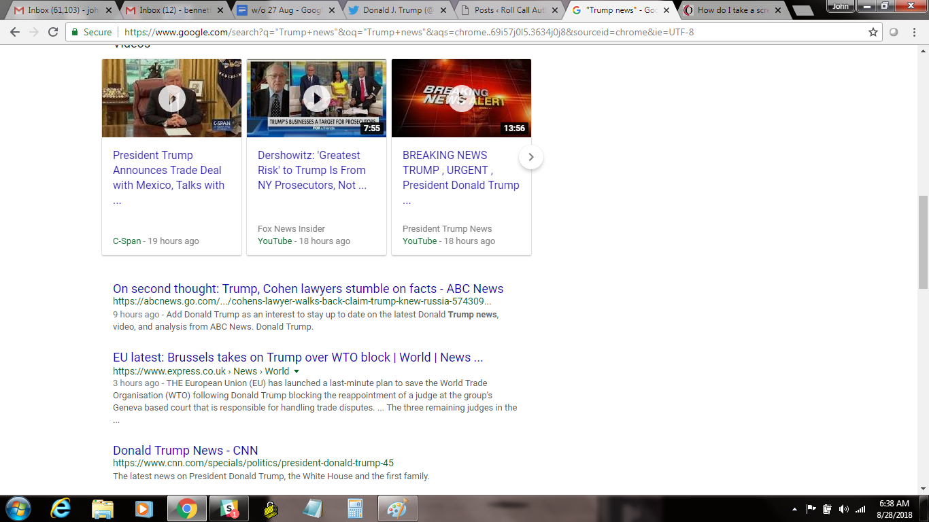Screen dimensions: 929x522
Task: Click the 7:55 duration badge
Action: (x=371, y=128)
